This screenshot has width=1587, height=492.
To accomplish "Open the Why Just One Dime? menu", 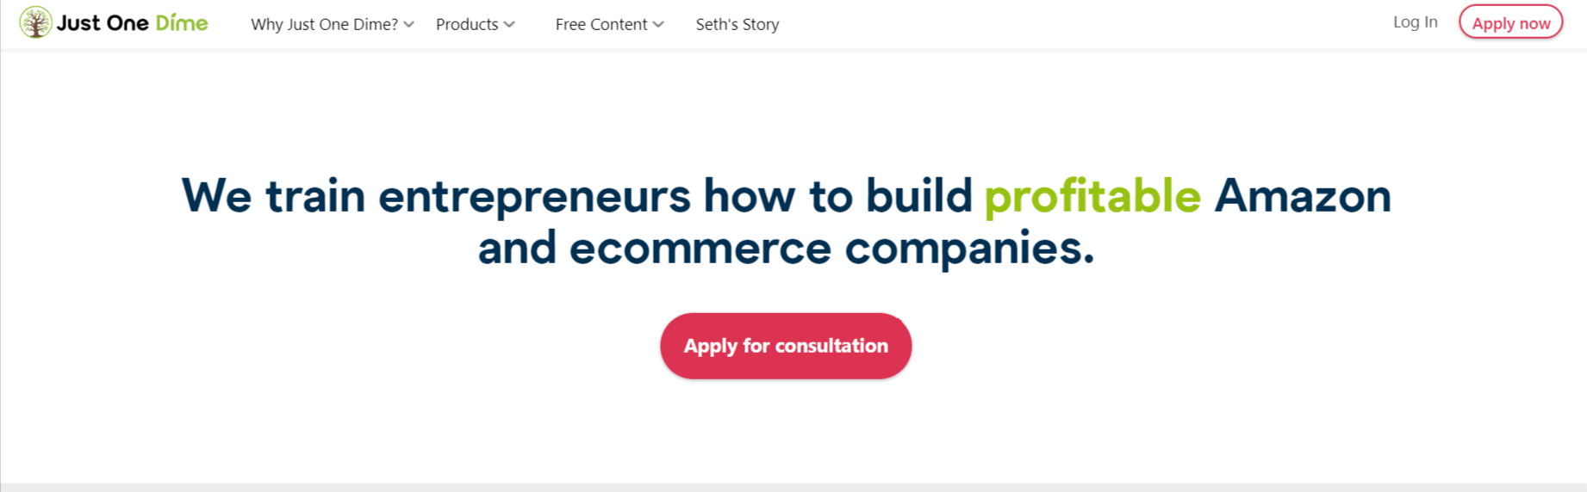I will point(324,24).
